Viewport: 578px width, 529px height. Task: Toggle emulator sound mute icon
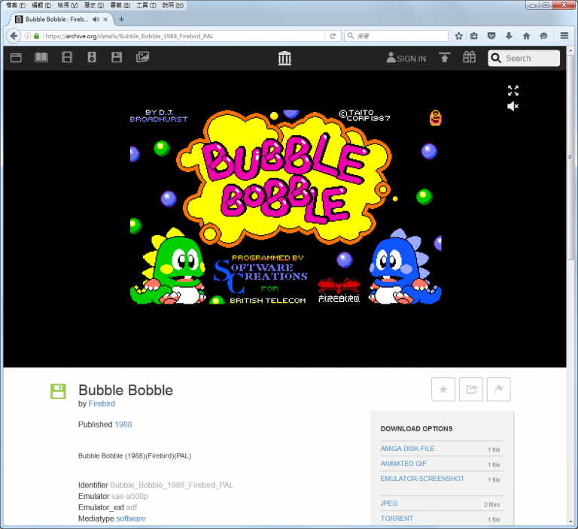513,107
